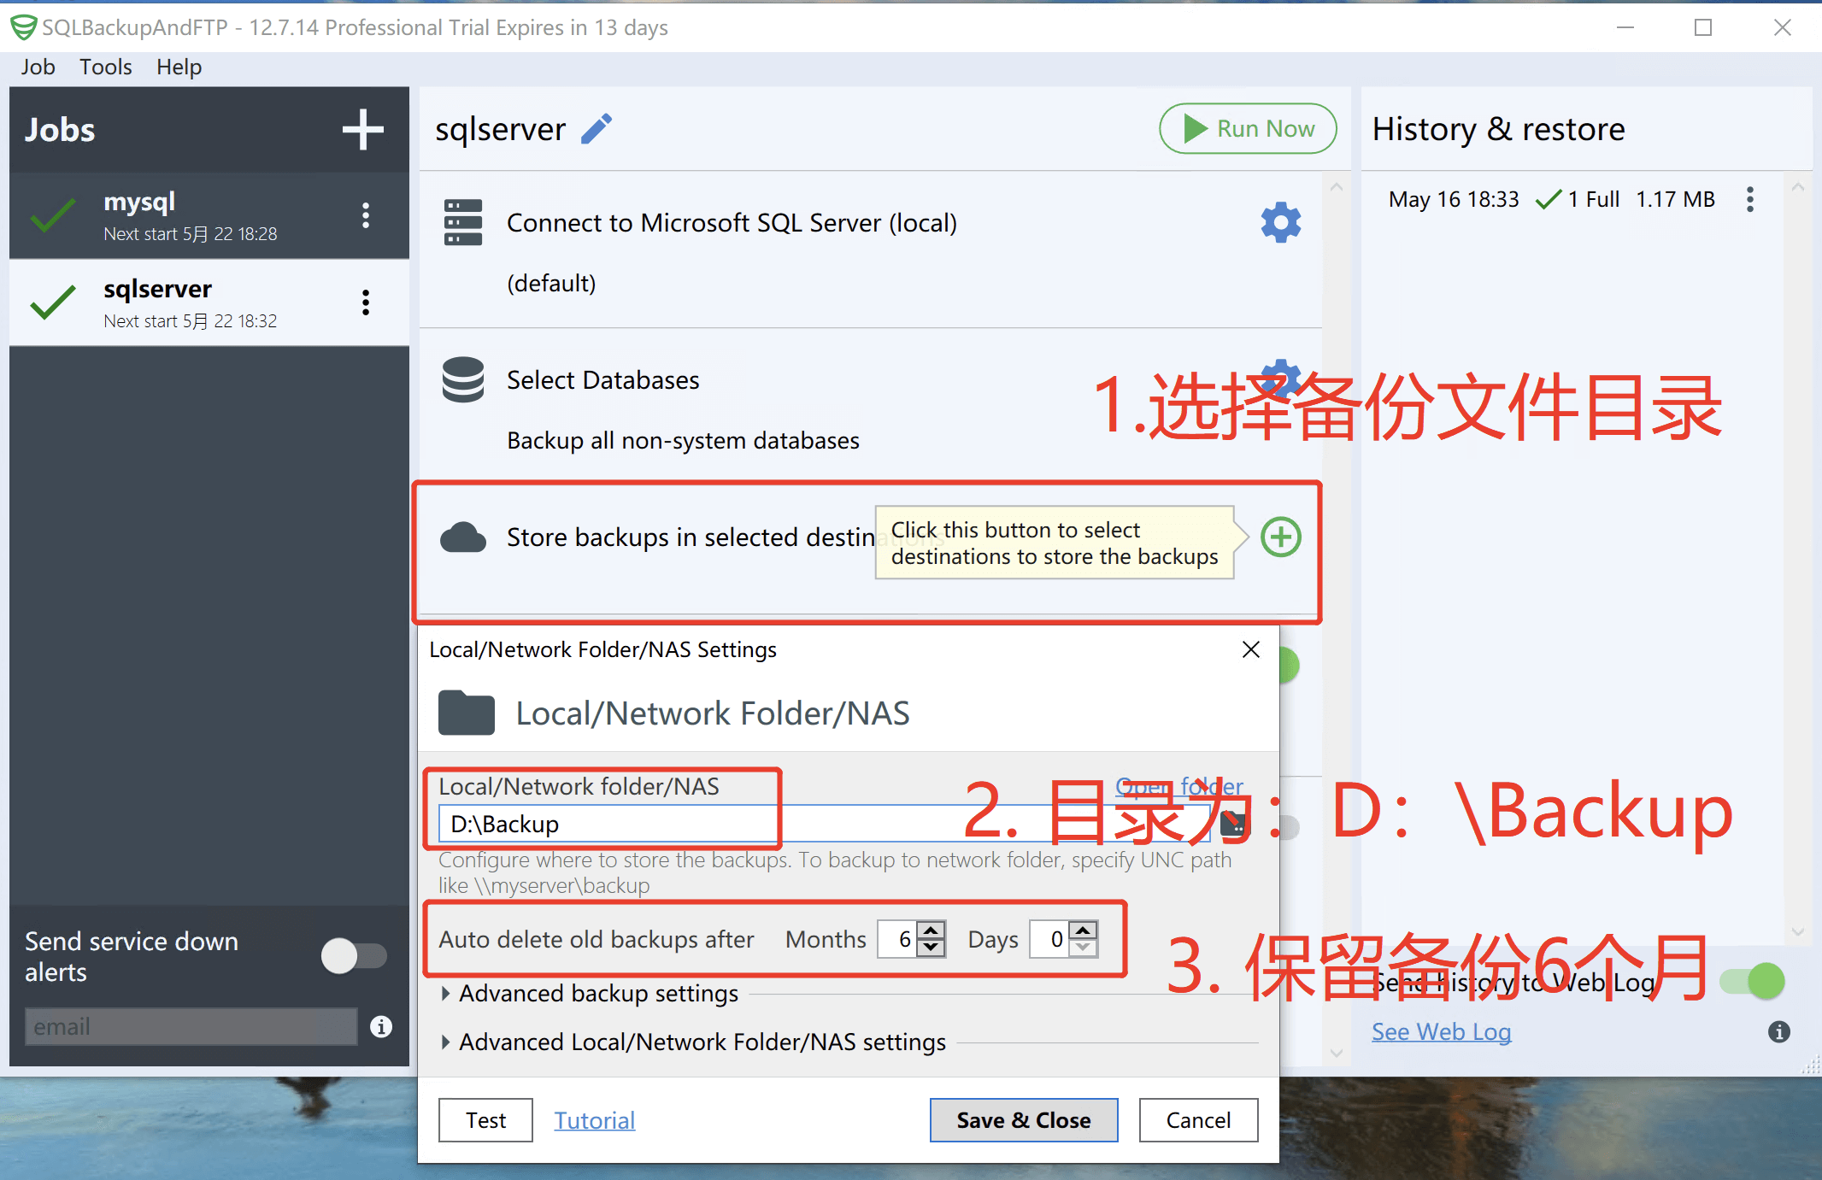Select the mysql job in Jobs list

pyautogui.click(x=209, y=215)
